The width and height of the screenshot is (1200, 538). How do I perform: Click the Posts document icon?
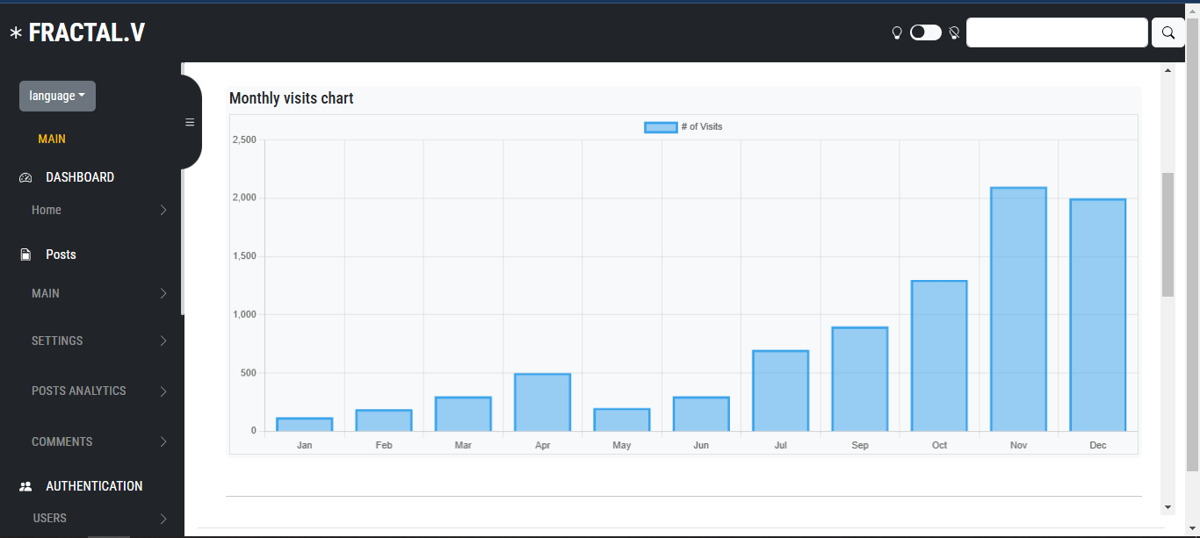click(25, 255)
